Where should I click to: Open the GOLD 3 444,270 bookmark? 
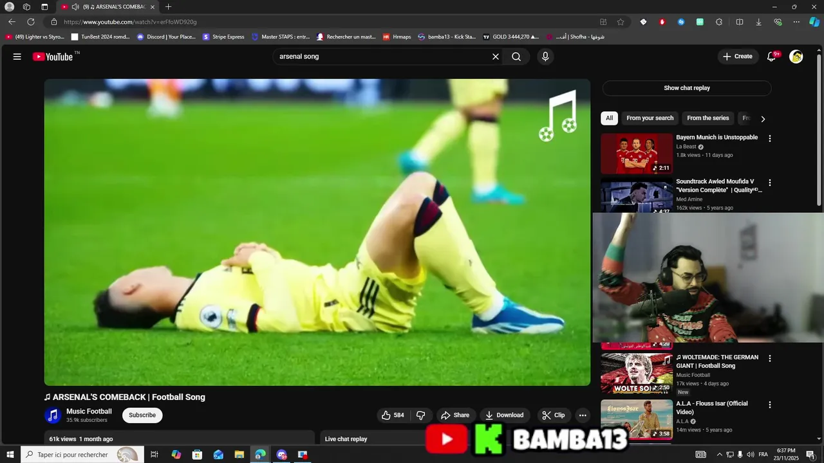tap(510, 37)
